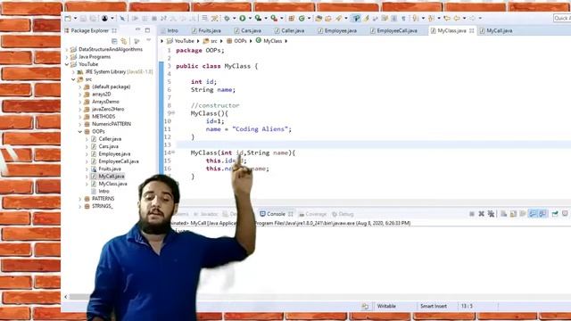Screen dimensions: 571x321
Task: Click the Coverage launch icon
Action: [258, 18]
